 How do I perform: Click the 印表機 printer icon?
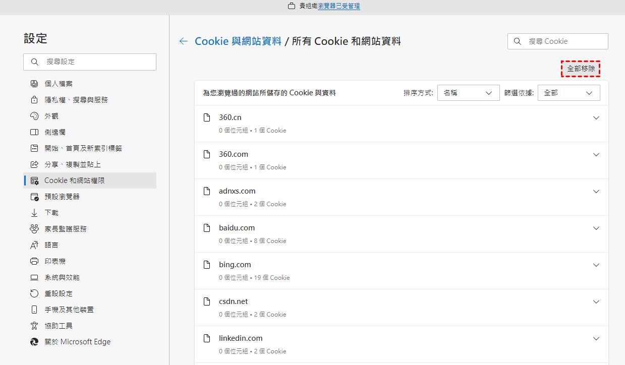[x=34, y=261]
